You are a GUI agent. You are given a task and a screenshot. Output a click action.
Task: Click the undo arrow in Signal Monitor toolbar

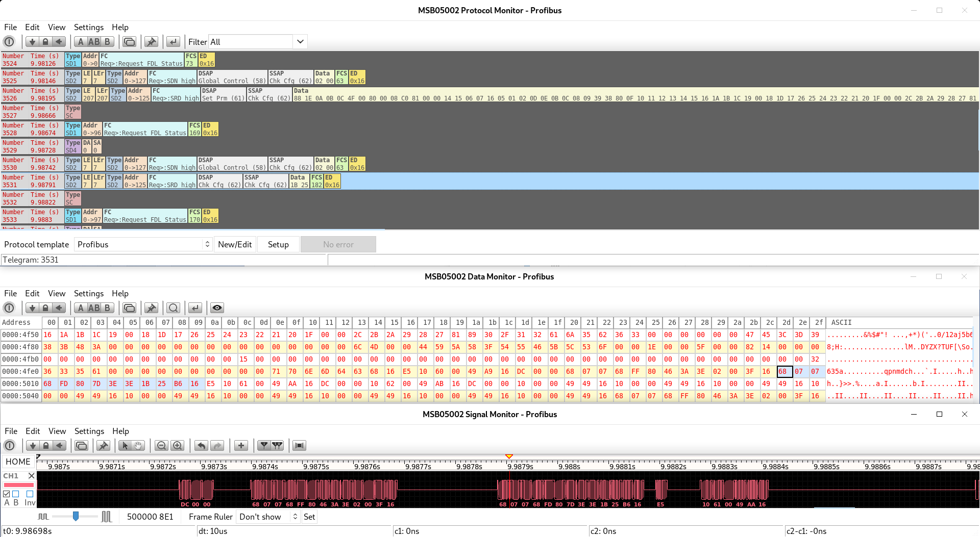tap(202, 446)
